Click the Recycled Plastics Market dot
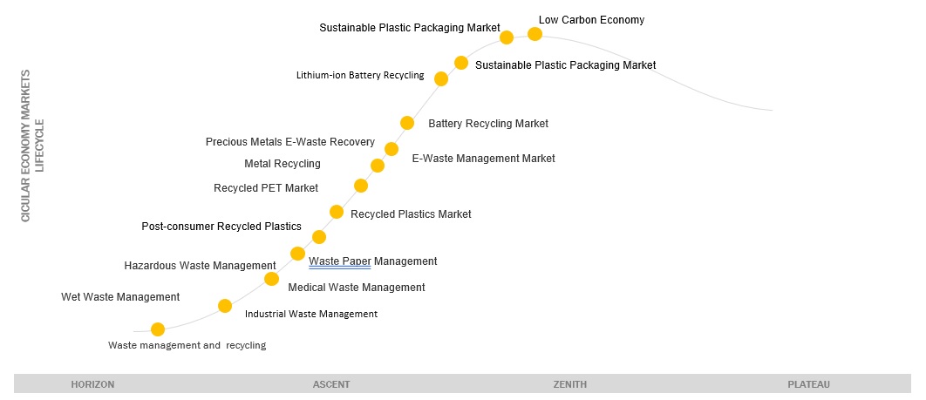The width and height of the screenshot is (926, 400). tap(337, 212)
